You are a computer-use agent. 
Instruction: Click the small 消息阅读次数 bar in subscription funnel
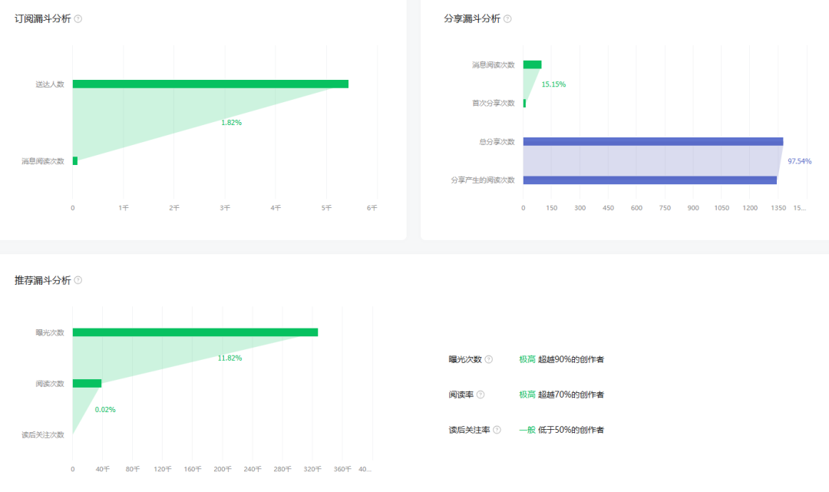(75, 161)
